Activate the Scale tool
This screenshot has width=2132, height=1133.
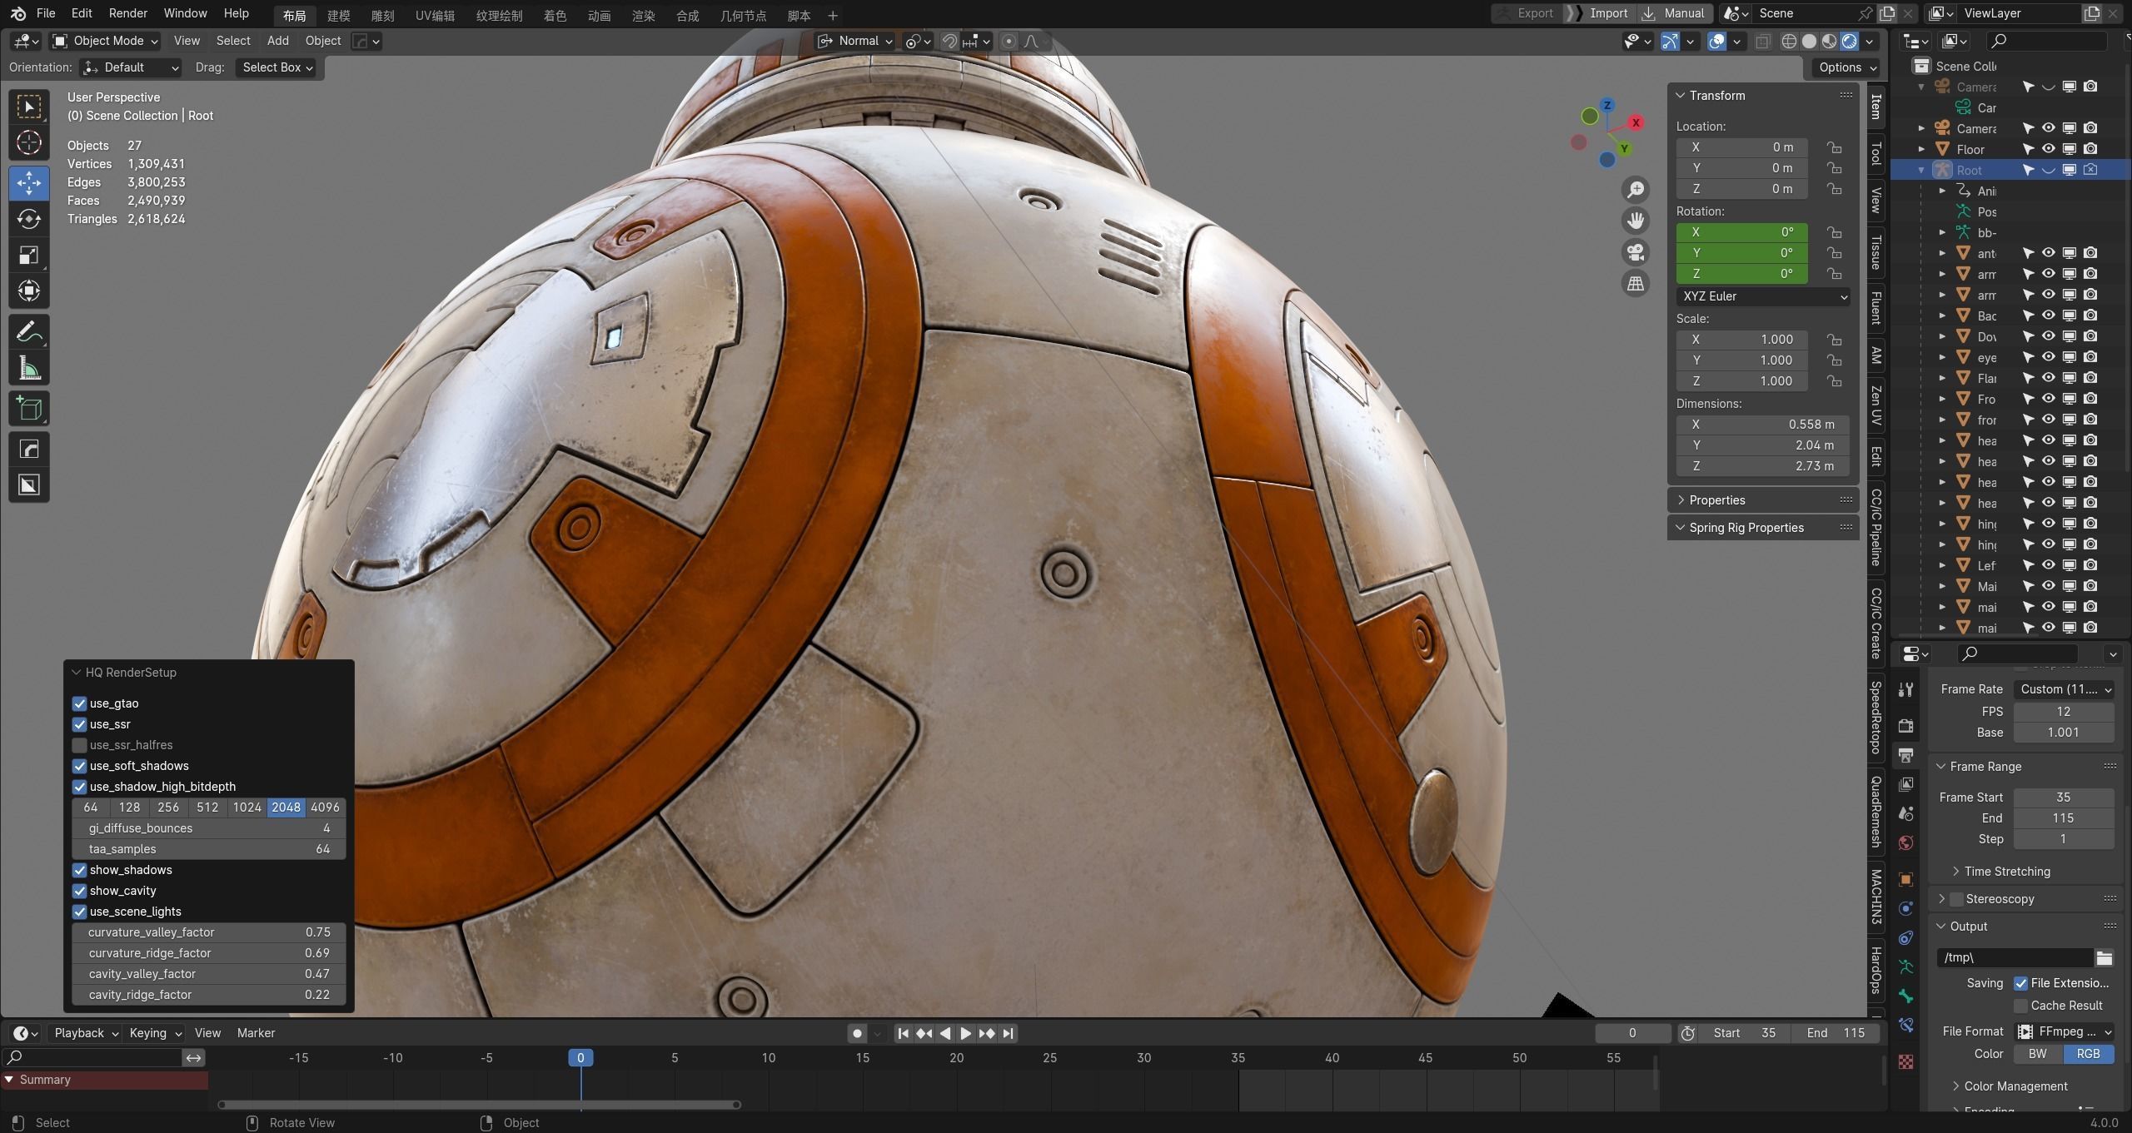coord(29,255)
